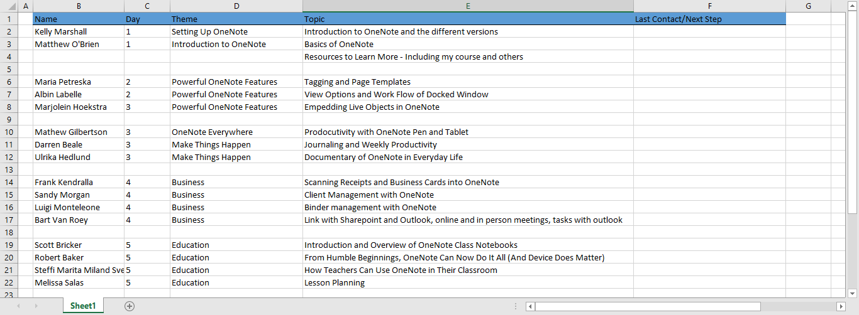Image resolution: width=859 pixels, height=315 pixels.
Task: Click 'OneNote Everywhere' theme cell
Action: tap(236, 132)
